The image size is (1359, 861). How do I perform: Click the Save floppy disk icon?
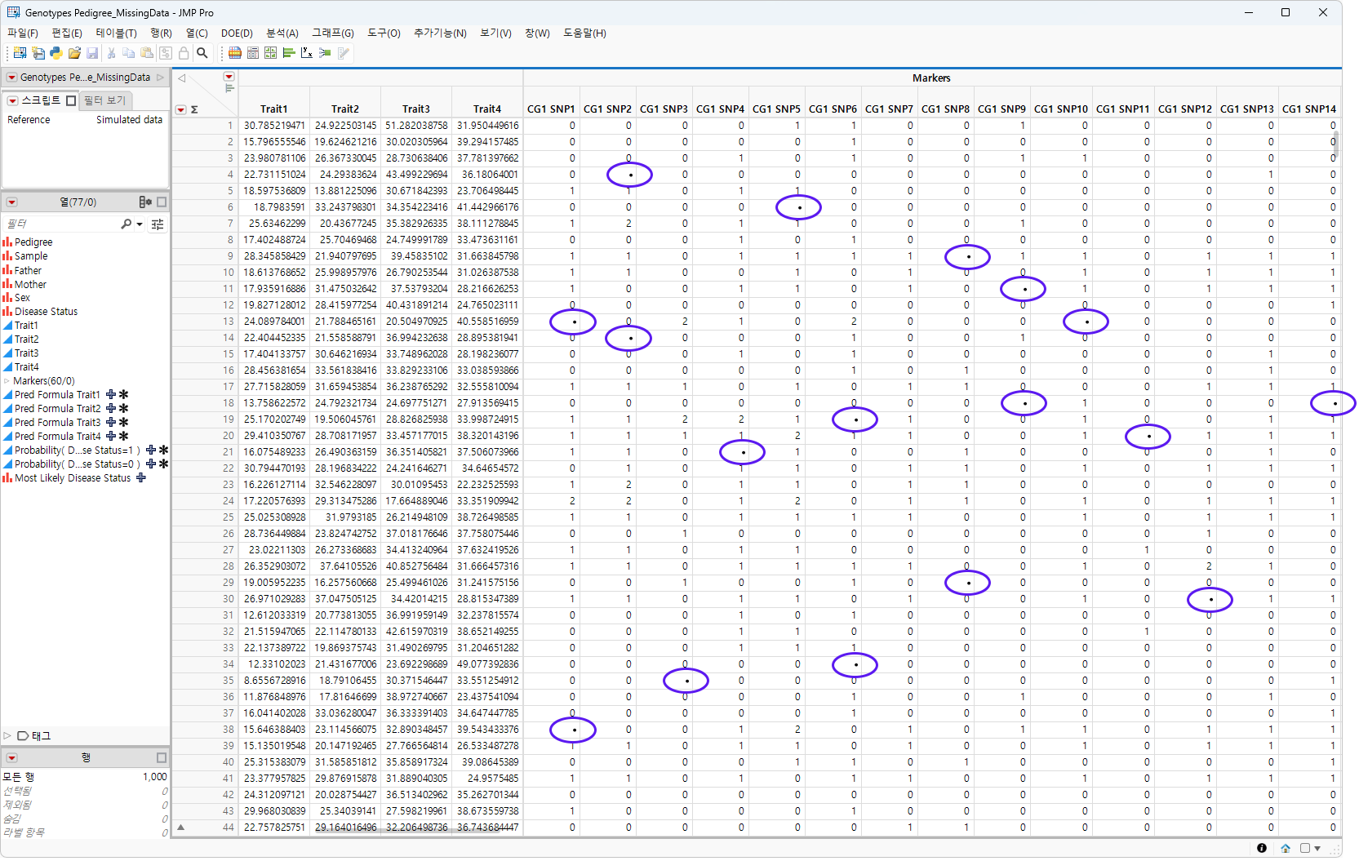click(x=92, y=53)
